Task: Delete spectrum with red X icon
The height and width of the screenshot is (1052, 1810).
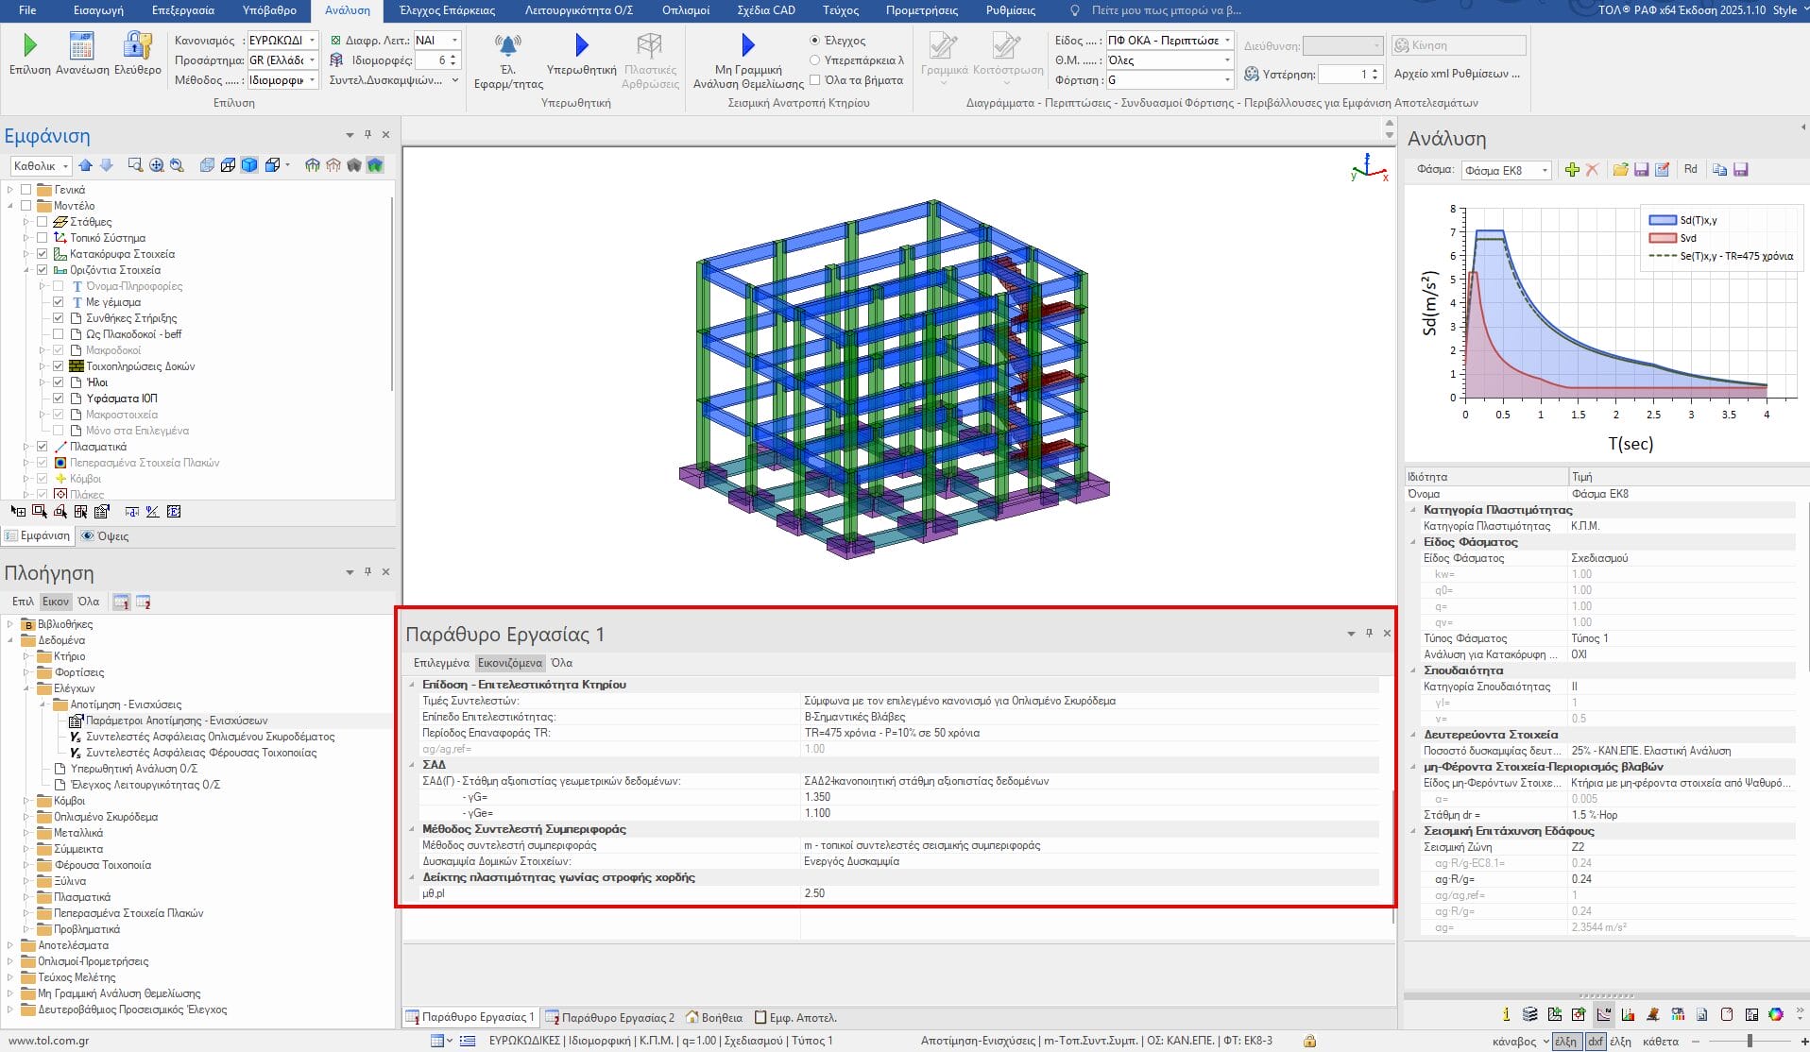Action: click(x=1592, y=170)
